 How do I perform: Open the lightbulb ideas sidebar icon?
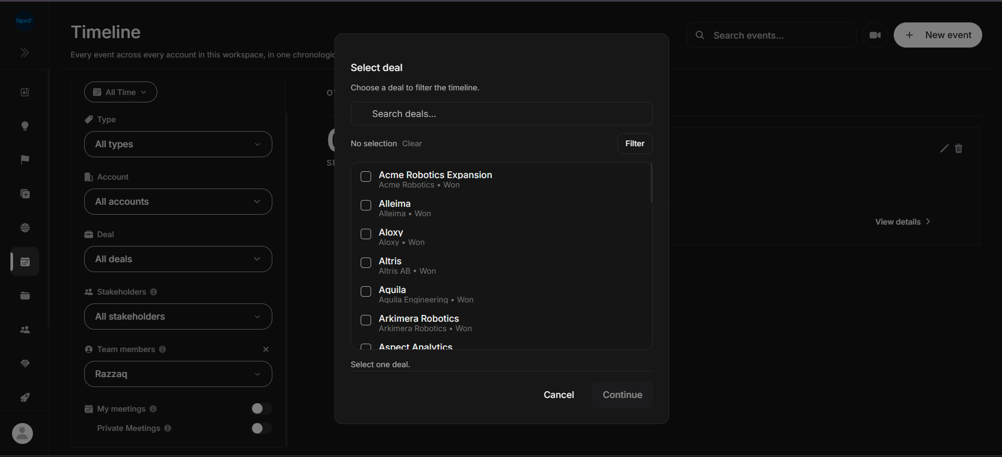[x=25, y=126]
